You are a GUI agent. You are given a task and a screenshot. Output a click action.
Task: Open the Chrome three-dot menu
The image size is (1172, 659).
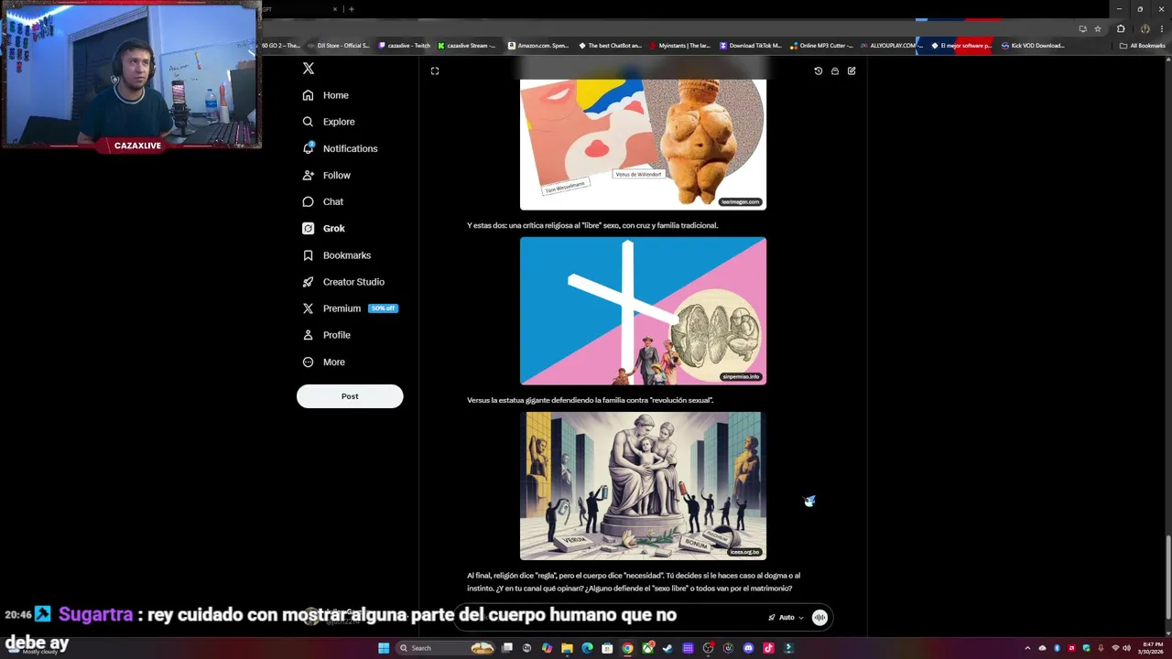point(1161,28)
